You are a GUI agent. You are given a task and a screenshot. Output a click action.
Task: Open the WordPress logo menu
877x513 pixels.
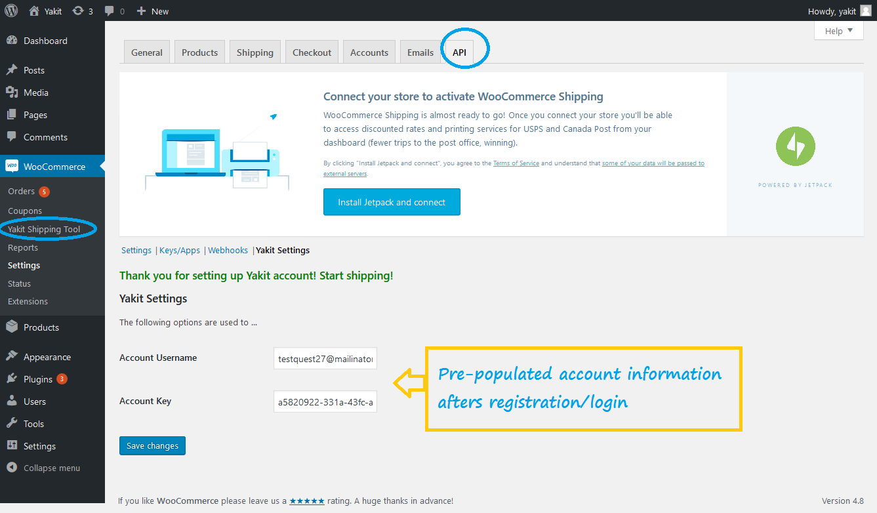11,10
